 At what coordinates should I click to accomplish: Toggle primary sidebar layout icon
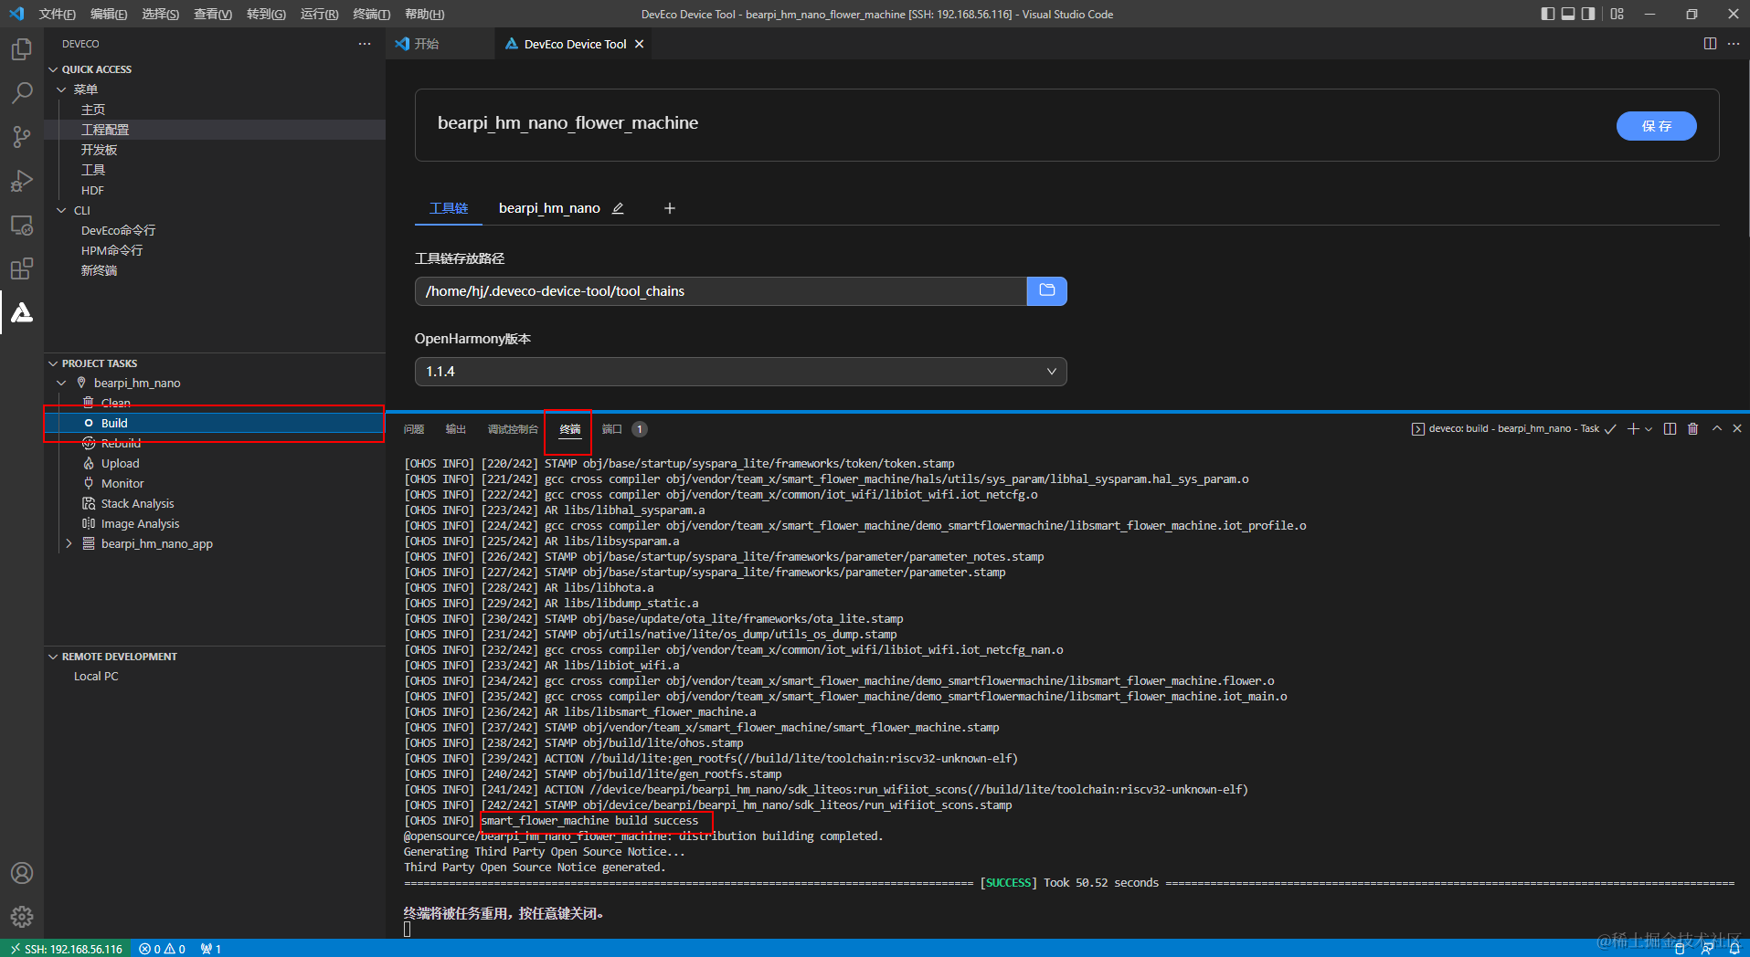coord(1547,14)
